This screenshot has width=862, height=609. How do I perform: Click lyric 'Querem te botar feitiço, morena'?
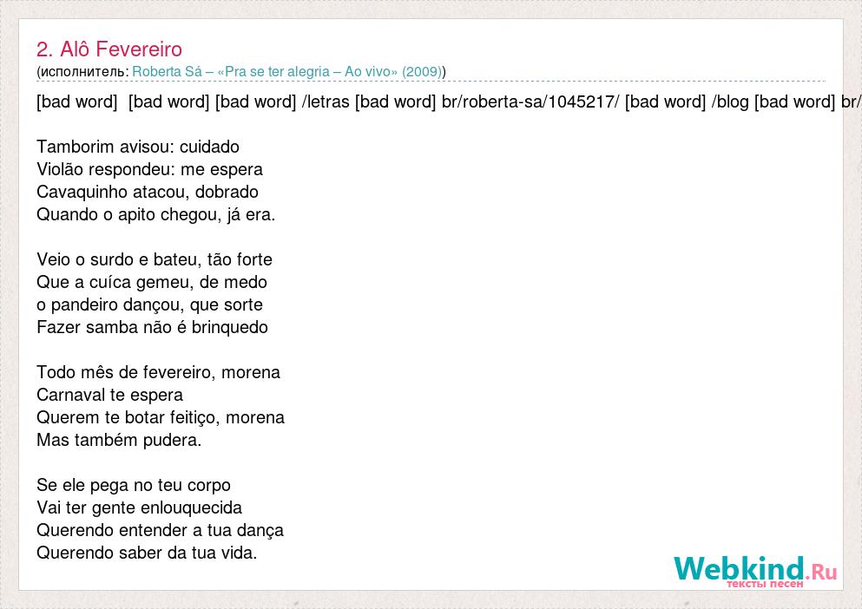[x=161, y=417]
